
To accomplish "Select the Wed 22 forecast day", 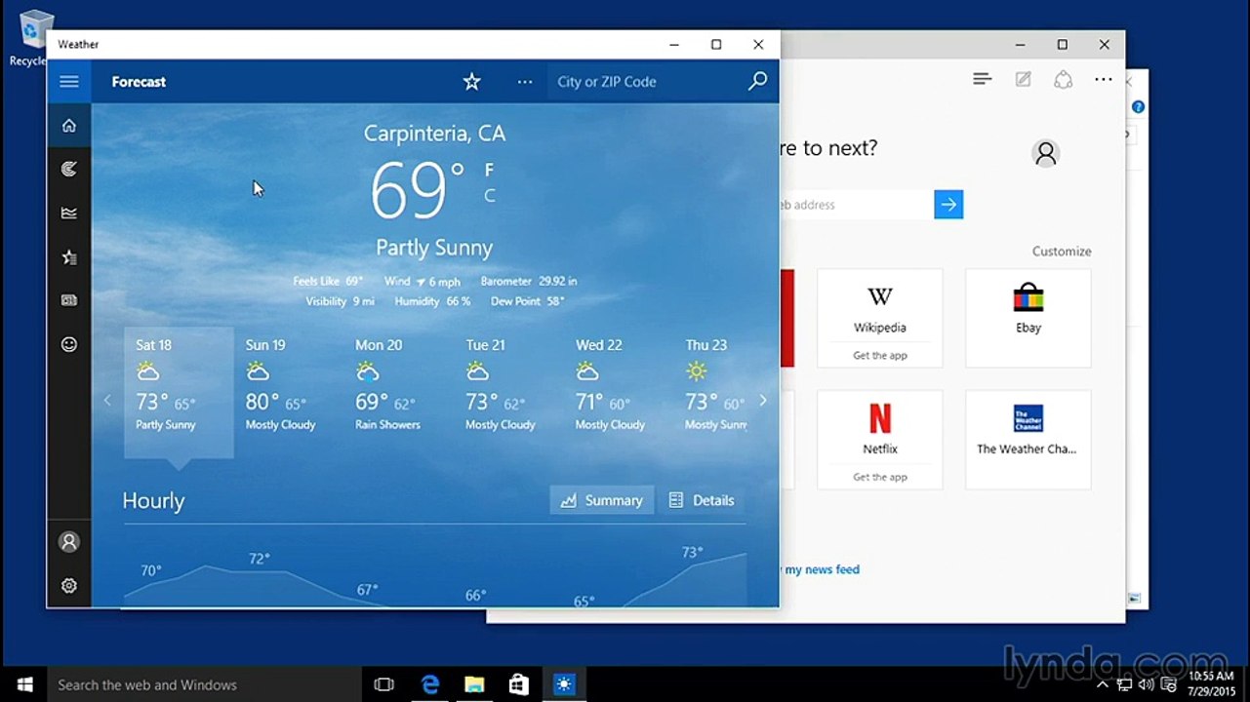I will pyautogui.click(x=619, y=392).
